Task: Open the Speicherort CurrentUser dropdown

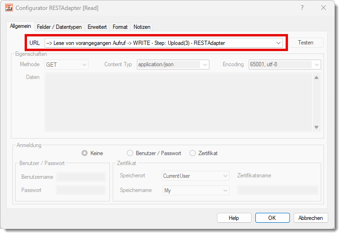Action: pos(225,176)
